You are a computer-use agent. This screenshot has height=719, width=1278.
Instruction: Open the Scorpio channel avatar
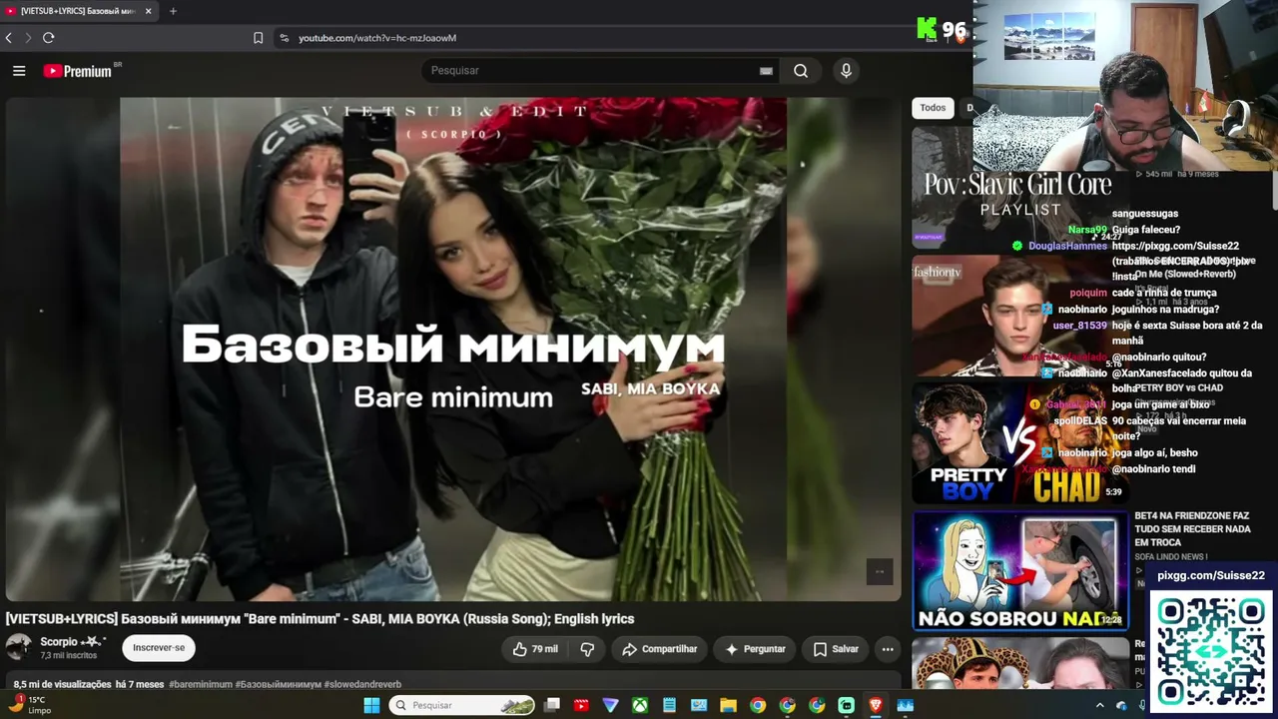[19, 647]
